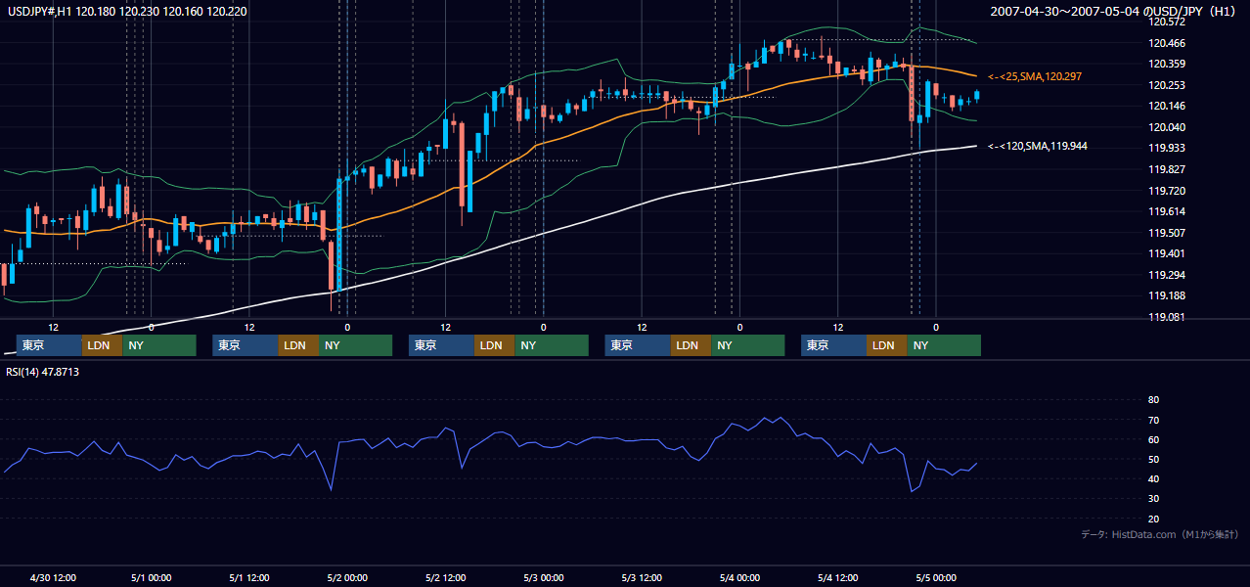Image resolution: width=1250 pixels, height=587 pixels.
Task: Click RSI level label 30
Action: point(1153,499)
